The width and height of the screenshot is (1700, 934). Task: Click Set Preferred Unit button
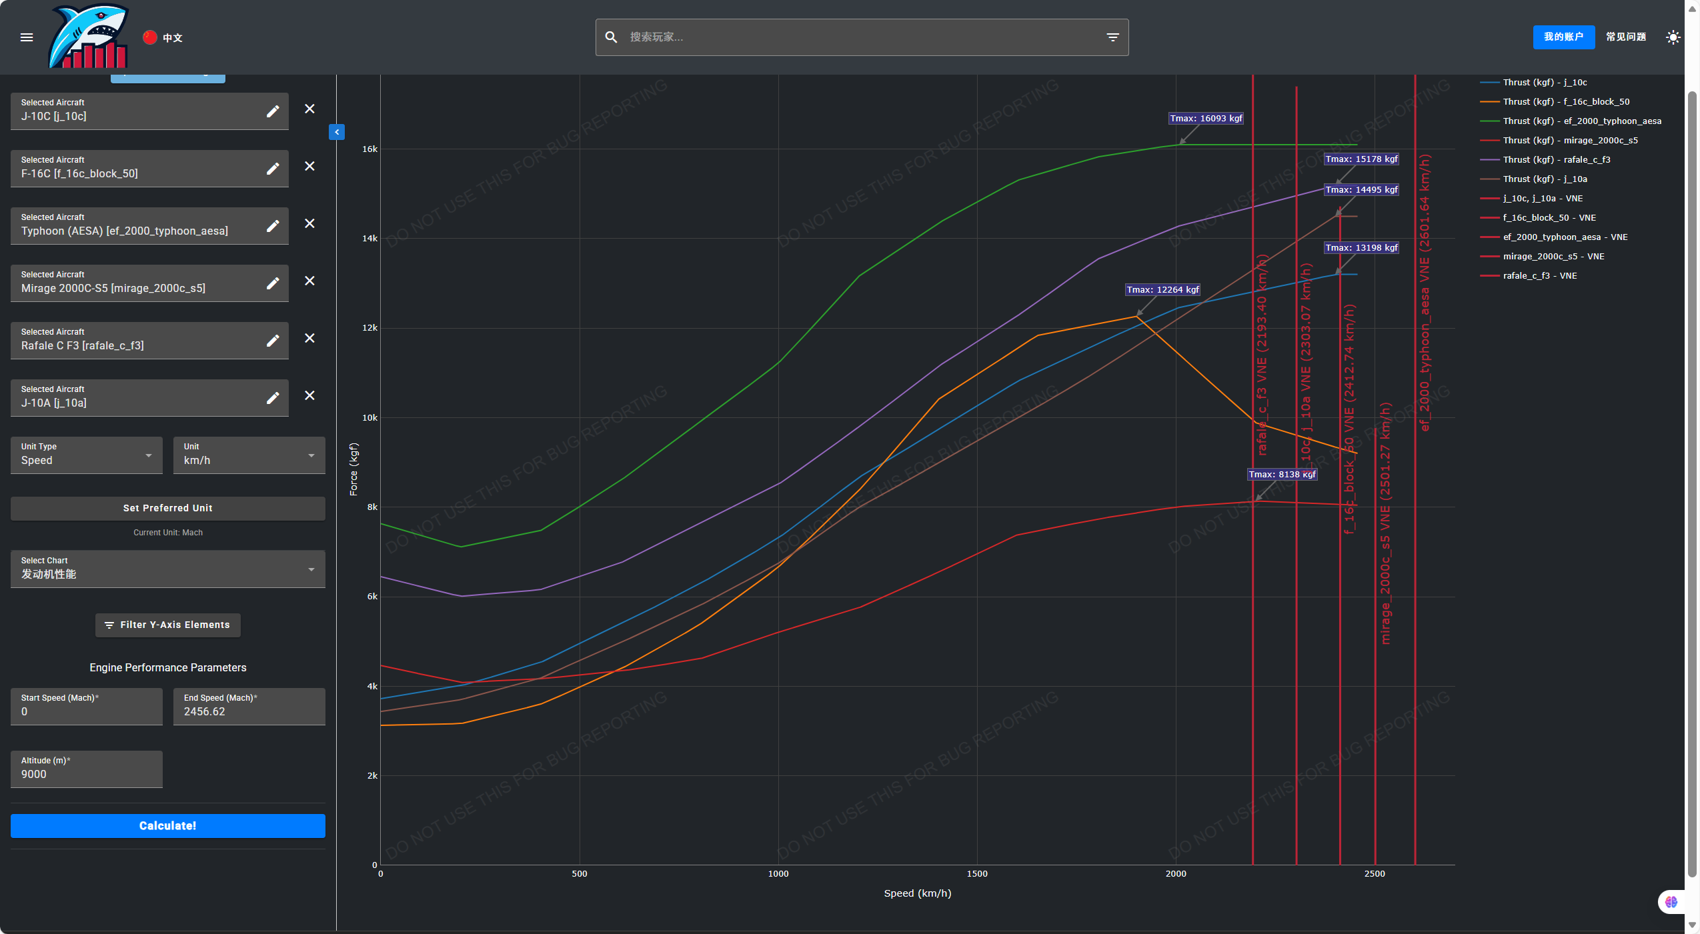[167, 508]
